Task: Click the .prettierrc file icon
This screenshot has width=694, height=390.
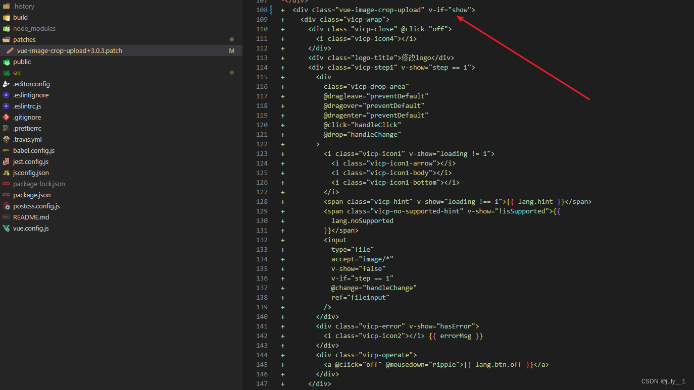Action: click(6, 129)
